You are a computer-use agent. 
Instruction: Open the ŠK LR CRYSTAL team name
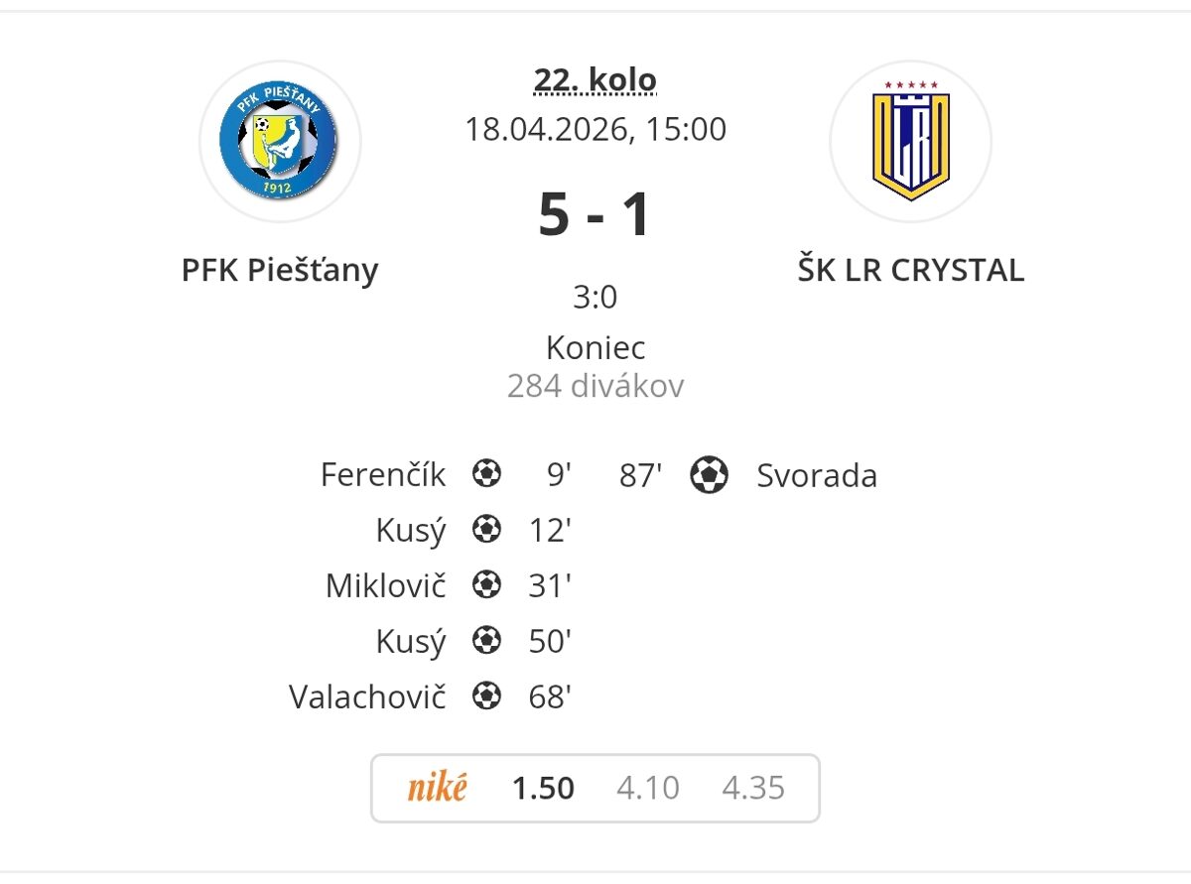[x=911, y=270]
